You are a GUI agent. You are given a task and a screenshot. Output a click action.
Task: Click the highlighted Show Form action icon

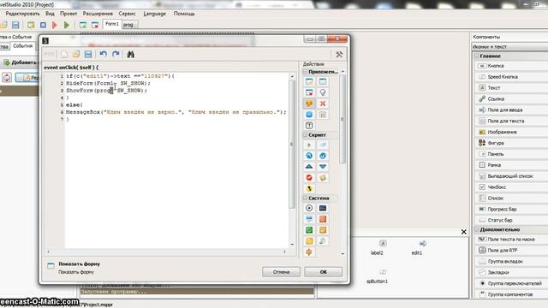309,104
